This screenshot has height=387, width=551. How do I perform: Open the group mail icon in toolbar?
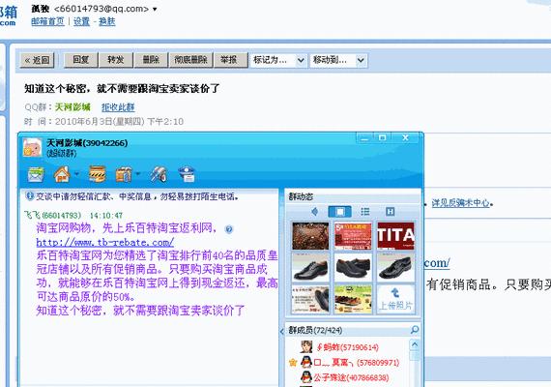(x=36, y=174)
